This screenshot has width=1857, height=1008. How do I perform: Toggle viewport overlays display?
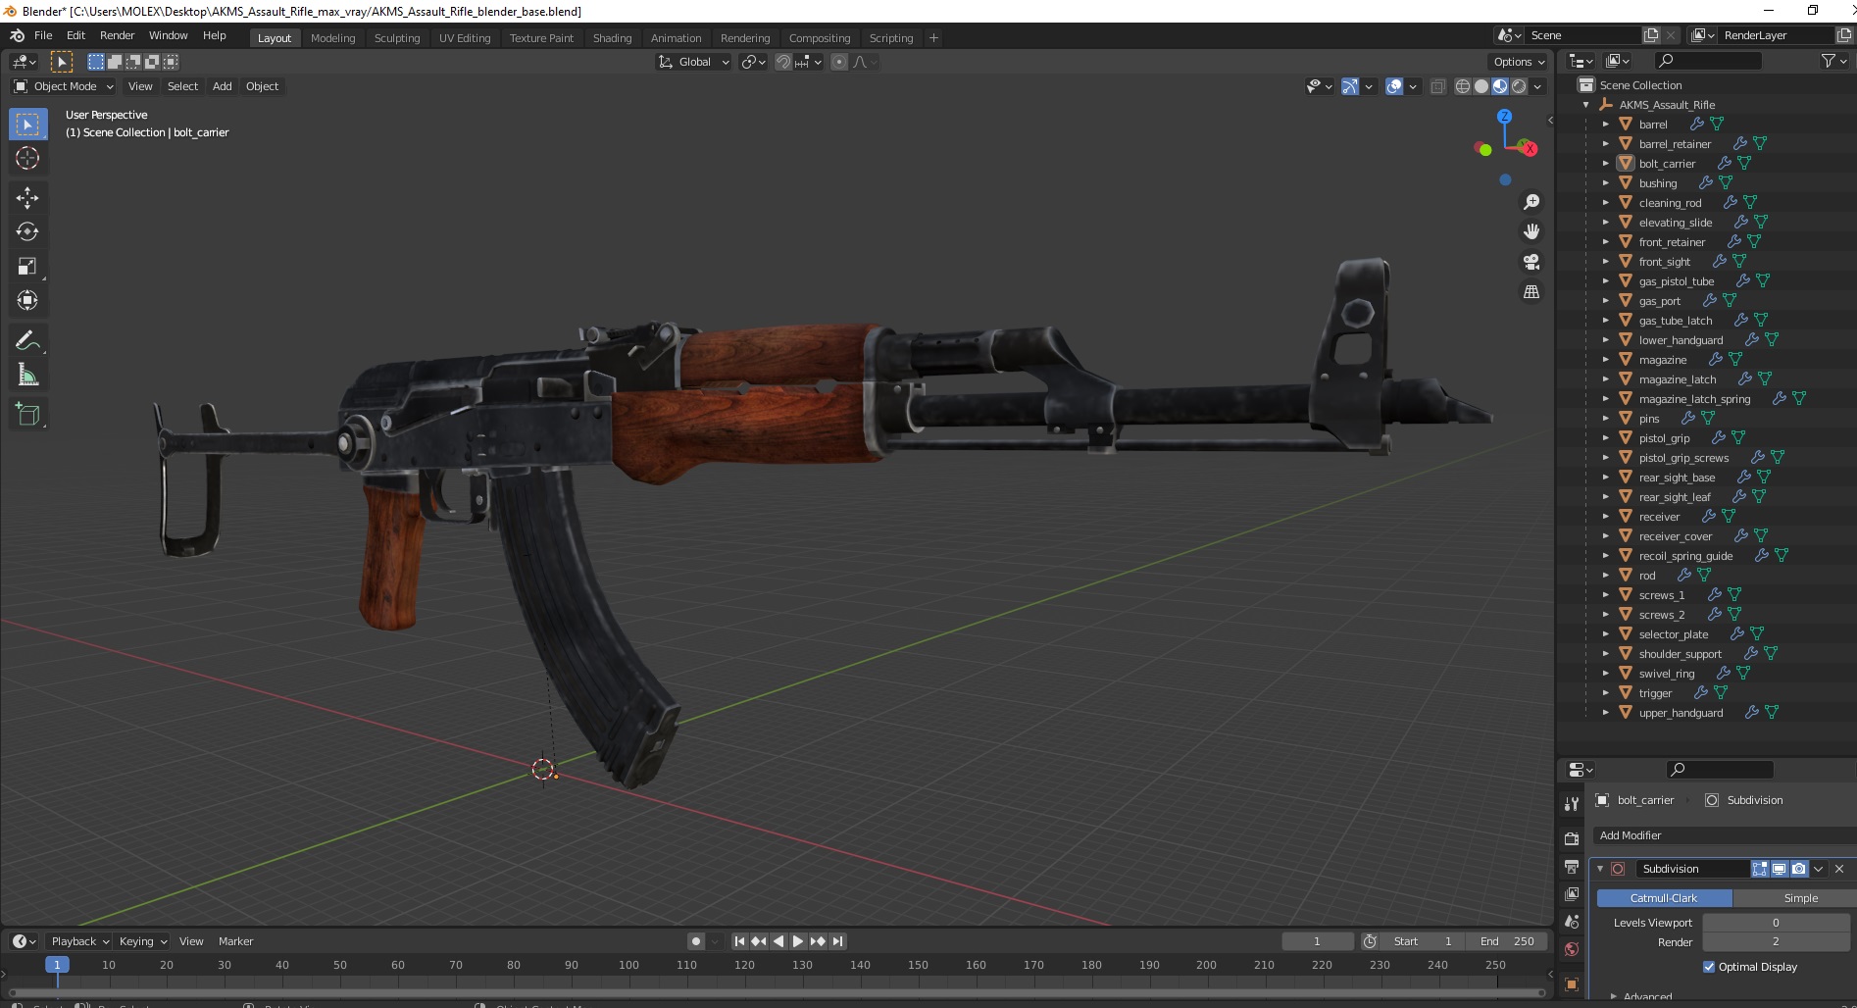[x=1394, y=86]
